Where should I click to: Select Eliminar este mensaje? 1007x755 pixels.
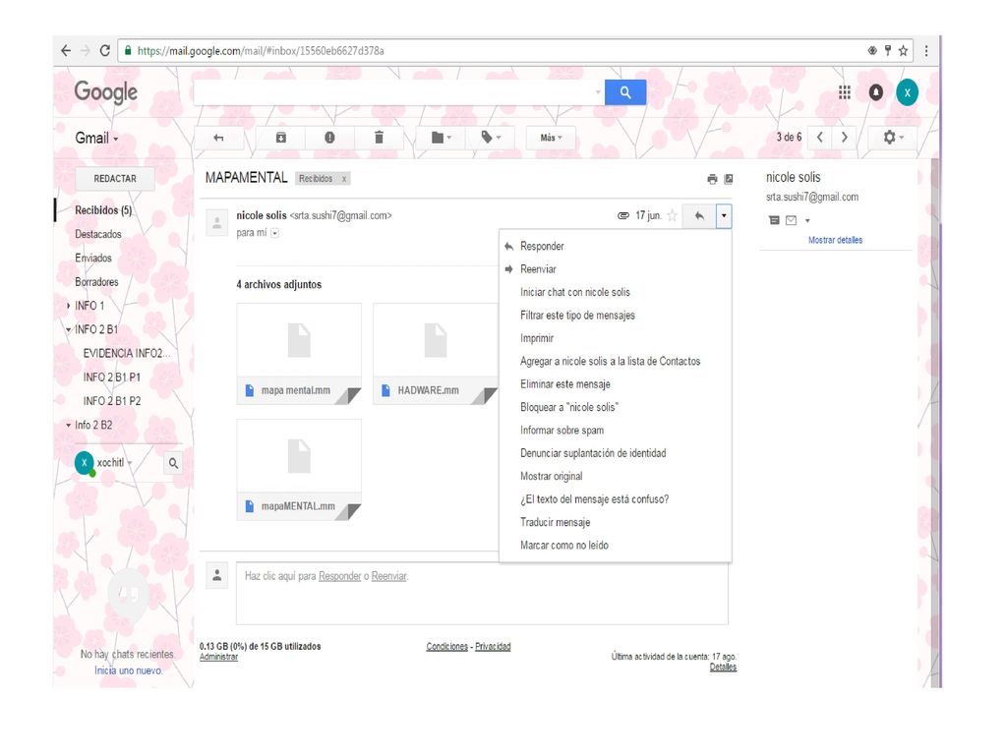coord(616,384)
